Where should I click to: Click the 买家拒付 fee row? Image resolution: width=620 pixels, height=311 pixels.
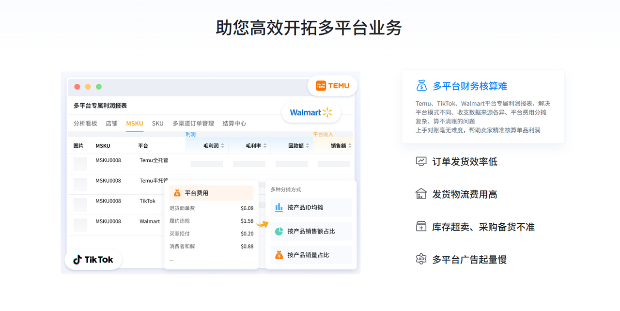tap(211, 233)
